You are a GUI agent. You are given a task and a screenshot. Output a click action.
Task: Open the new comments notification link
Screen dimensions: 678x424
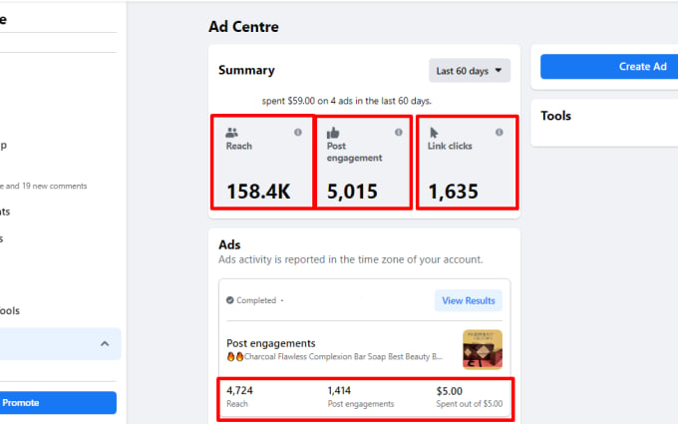click(x=44, y=186)
